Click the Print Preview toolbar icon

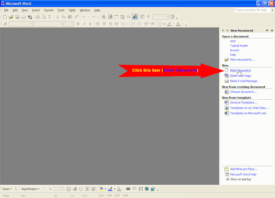(44, 17)
